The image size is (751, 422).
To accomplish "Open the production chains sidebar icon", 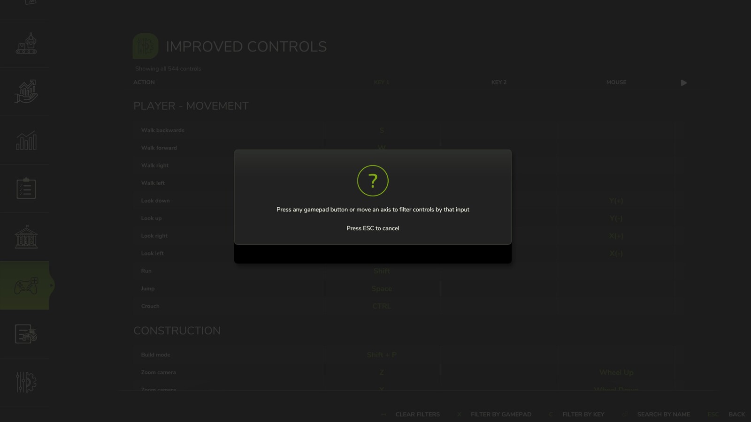I will (26, 44).
